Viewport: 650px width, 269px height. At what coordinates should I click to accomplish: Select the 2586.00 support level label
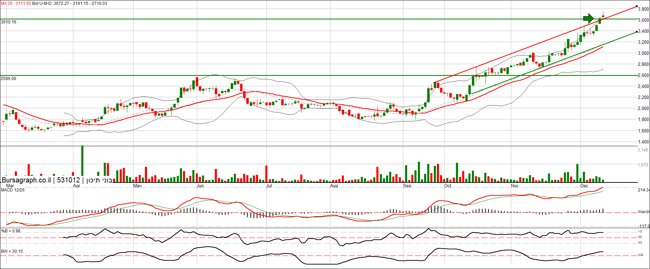click(x=9, y=79)
